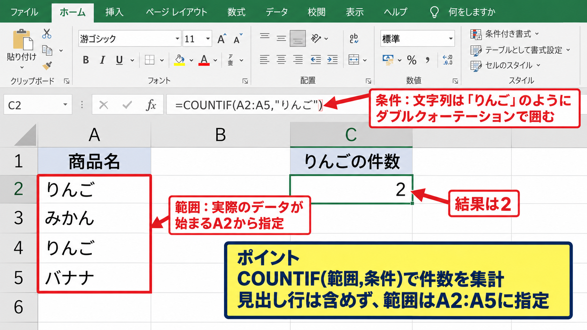587x330 pixels.
Task: Open the font name 游ゴシック dropdown
Action: 177,39
